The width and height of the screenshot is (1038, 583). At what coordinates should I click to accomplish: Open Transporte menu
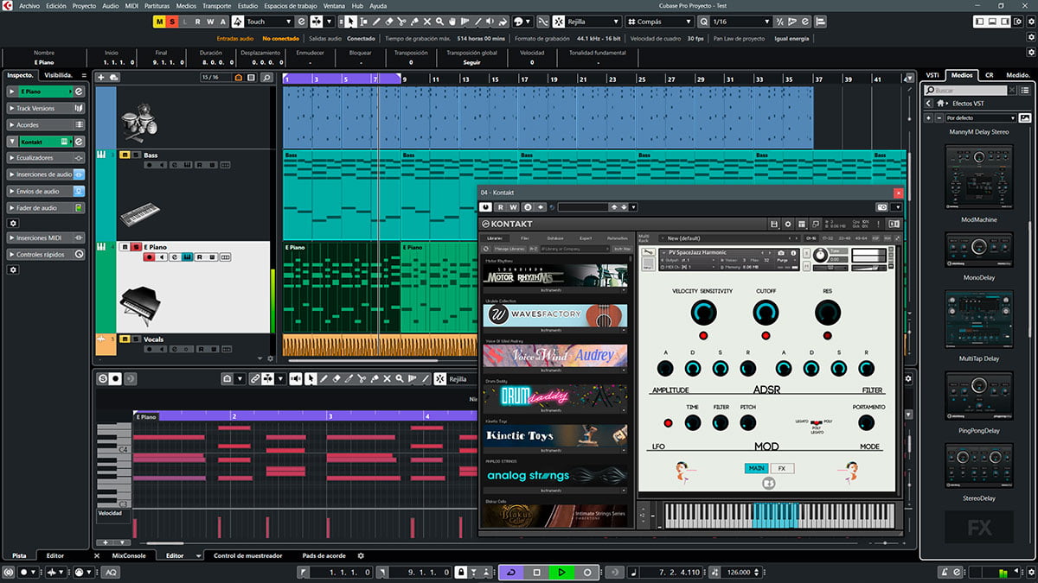(216, 5)
